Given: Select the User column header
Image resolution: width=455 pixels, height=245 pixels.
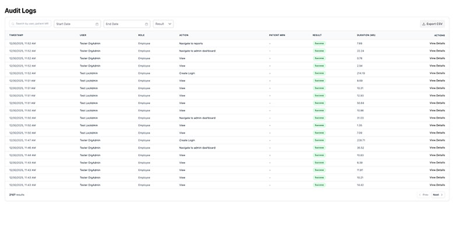Looking at the screenshot, I should 83,35.
